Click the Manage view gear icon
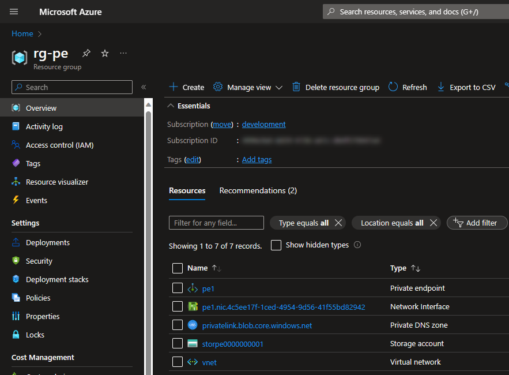The width and height of the screenshot is (509, 375). (x=217, y=87)
